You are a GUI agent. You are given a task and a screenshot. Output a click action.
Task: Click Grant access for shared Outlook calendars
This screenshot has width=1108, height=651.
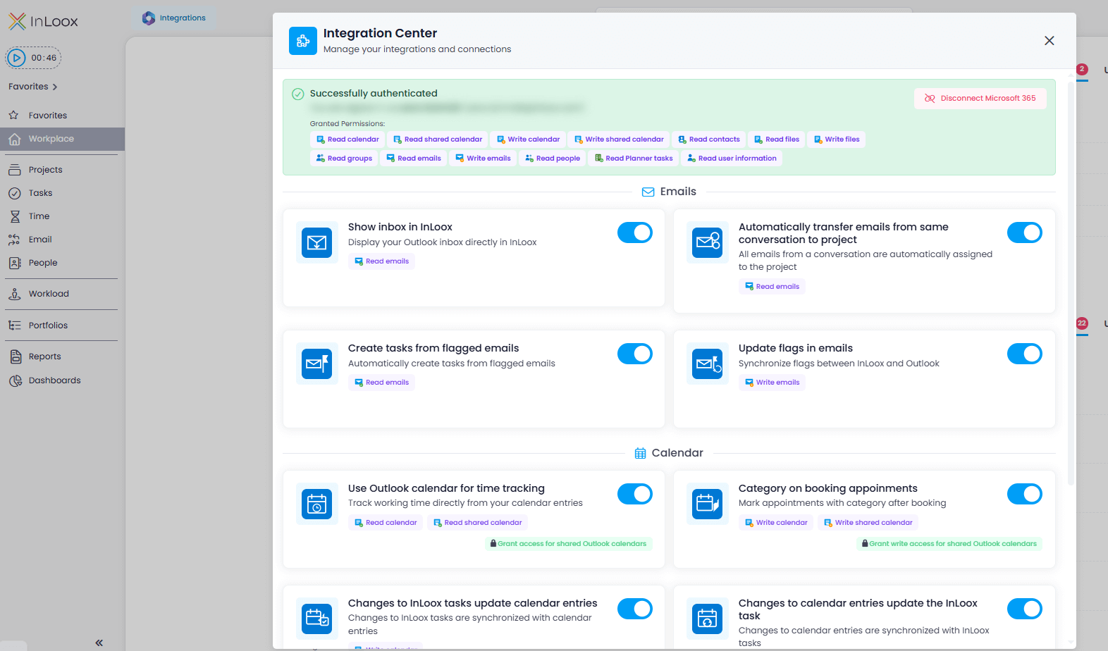[x=568, y=544]
